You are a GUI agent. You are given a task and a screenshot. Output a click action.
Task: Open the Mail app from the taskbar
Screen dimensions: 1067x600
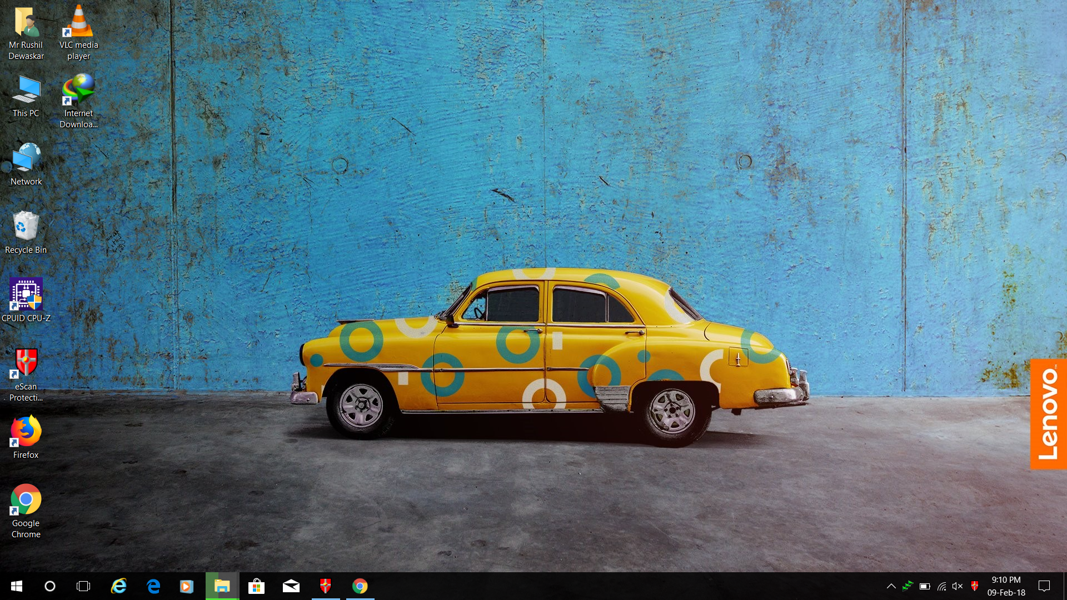click(x=291, y=586)
